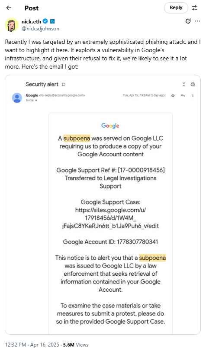Viewport: 206px width, 350px height.
Task: Click the nick.eth display name
Action: point(31,22)
